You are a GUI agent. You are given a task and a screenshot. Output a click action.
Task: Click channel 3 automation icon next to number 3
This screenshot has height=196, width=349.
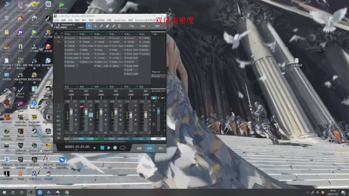pyautogui.click(x=105, y=133)
